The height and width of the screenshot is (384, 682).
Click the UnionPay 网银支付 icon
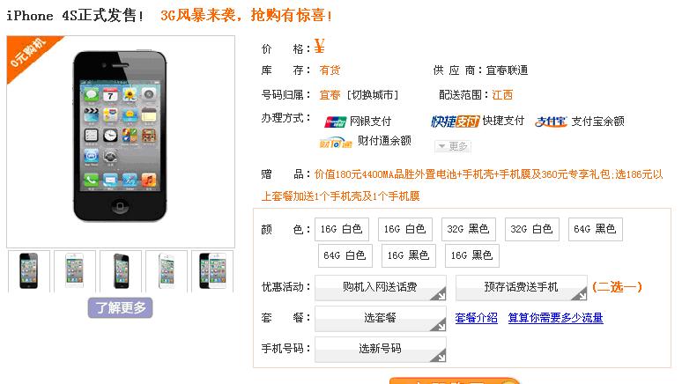335,122
